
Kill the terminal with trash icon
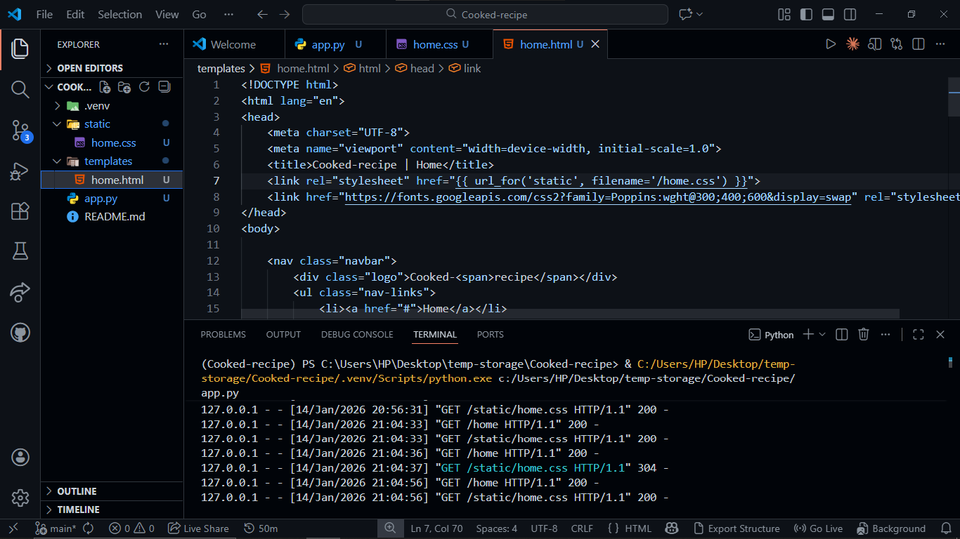click(864, 335)
